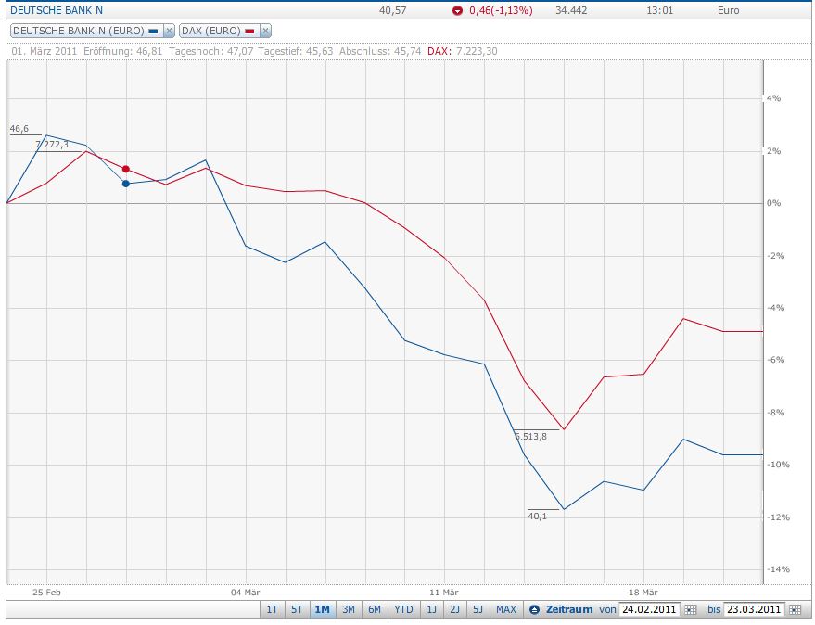Click the red dot marker on the chart
This screenshot has width=815, height=625.
pyautogui.click(x=125, y=168)
